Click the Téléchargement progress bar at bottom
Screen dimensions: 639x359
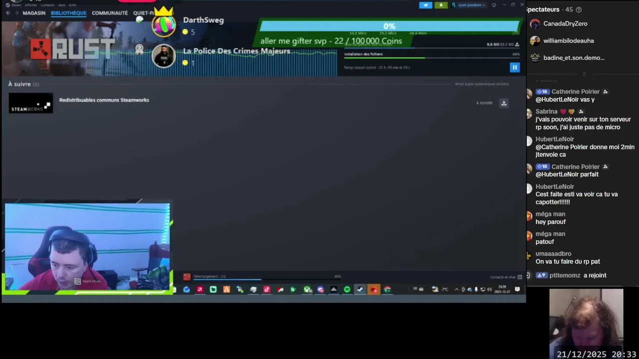tap(267, 279)
